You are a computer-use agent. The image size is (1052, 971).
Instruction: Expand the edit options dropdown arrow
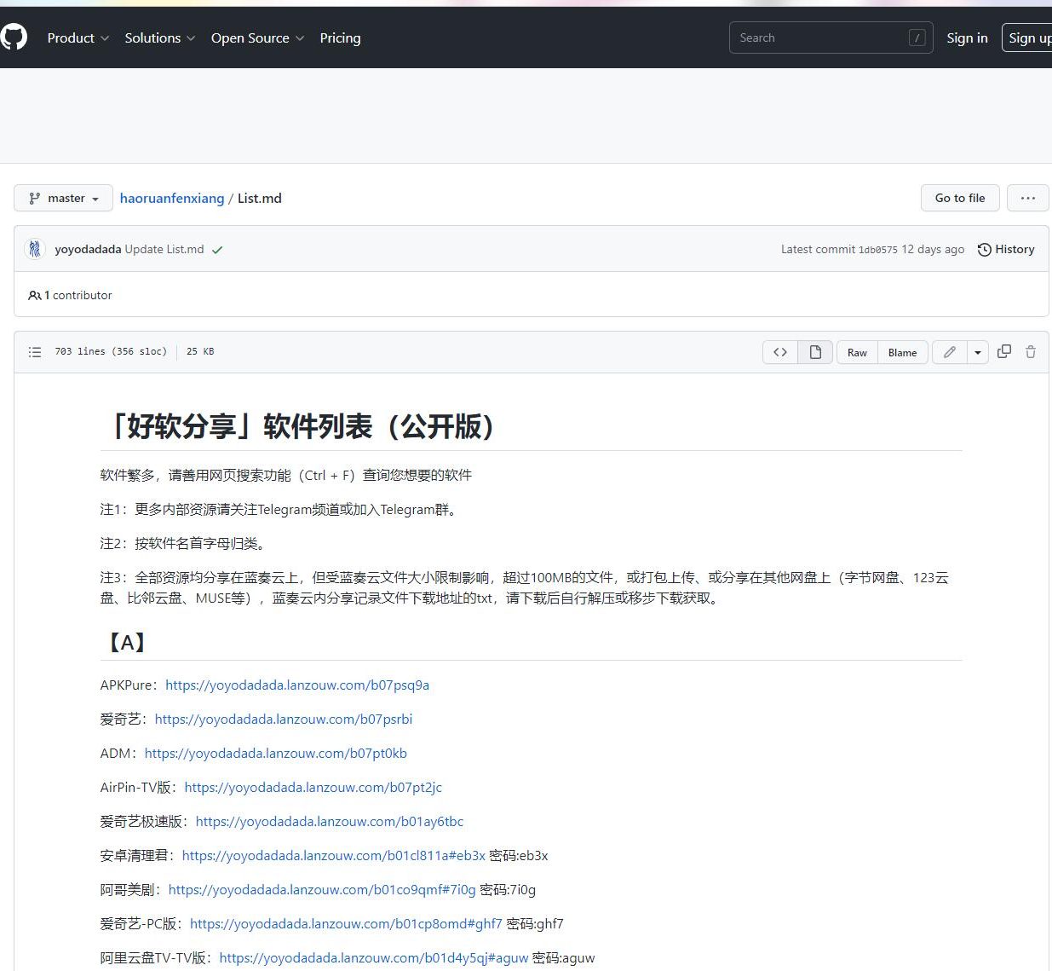click(x=978, y=352)
